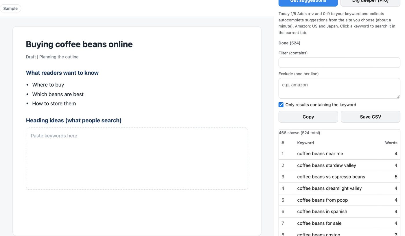Click the Words column header

[391, 143]
